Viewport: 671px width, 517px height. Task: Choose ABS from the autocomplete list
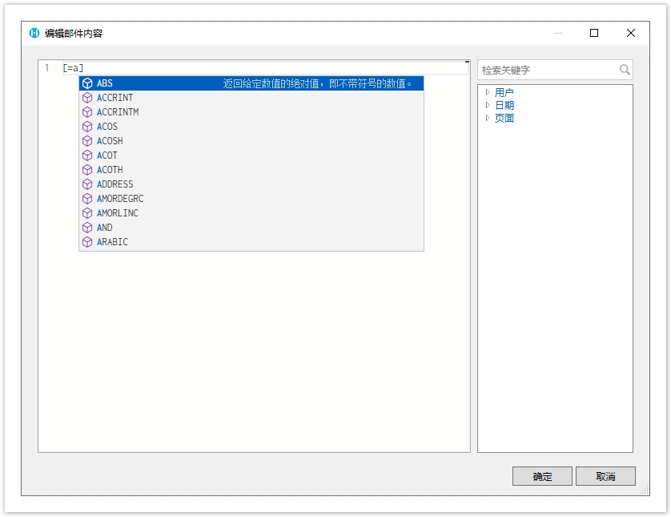coord(251,83)
